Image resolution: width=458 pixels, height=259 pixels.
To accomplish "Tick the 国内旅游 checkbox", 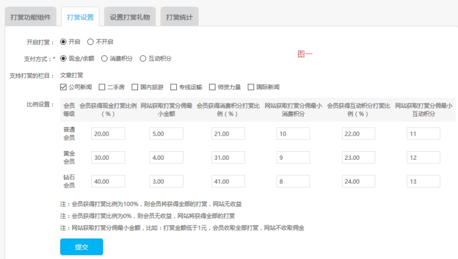I will pyautogui.click(x=135, y=87).
